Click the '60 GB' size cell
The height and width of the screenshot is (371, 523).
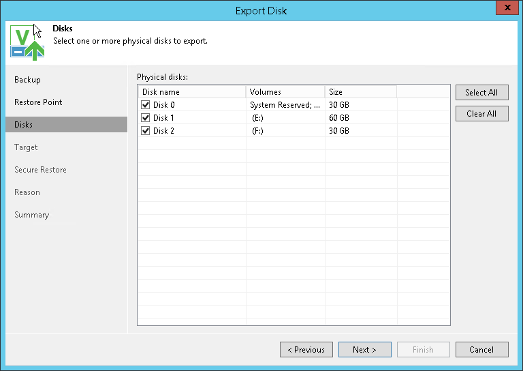[x=339, y=118]
